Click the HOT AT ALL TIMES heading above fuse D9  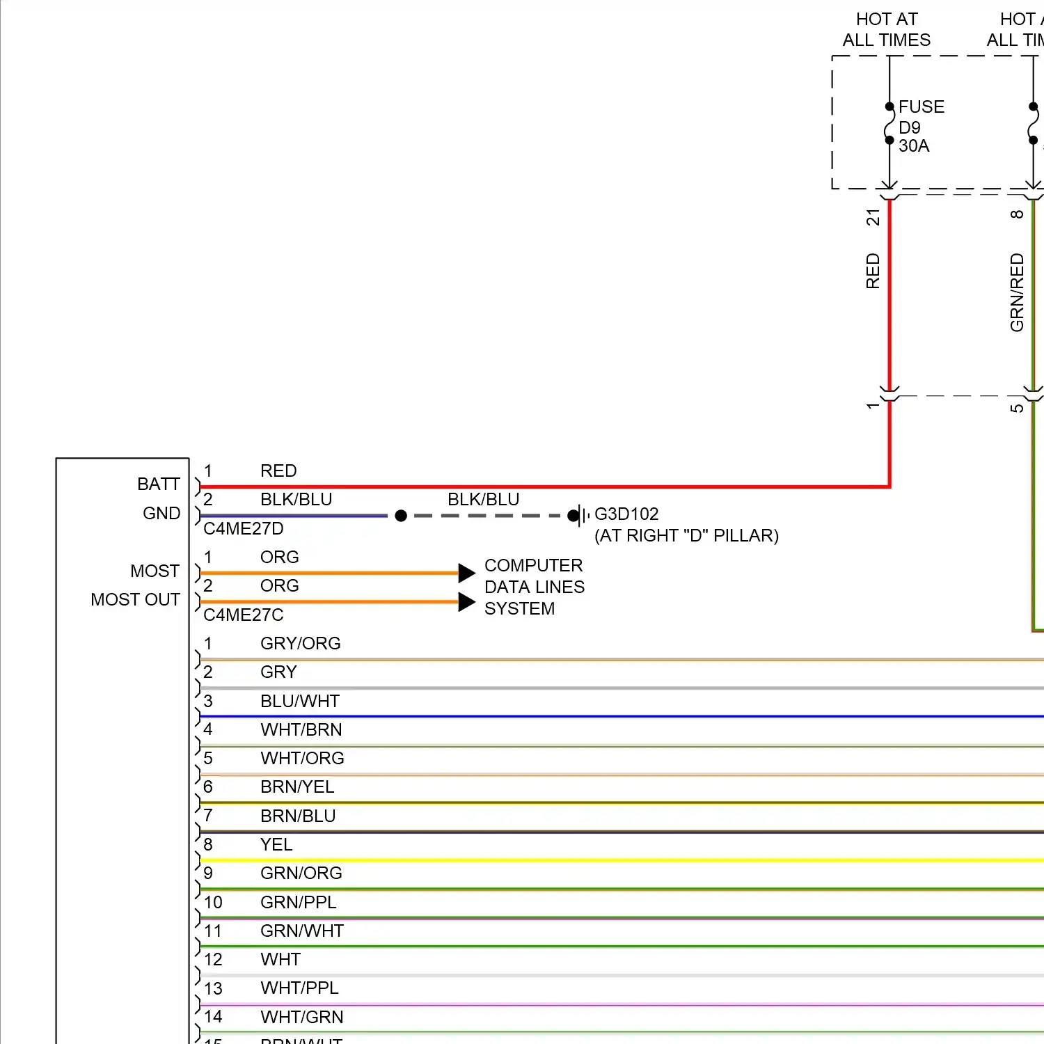tap(887, 29)
